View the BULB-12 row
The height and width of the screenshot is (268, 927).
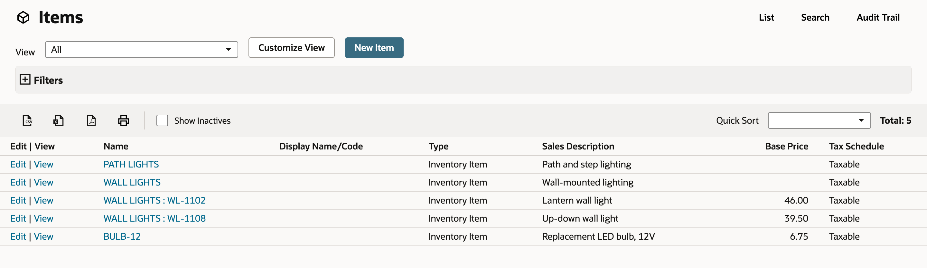point(43,236)
